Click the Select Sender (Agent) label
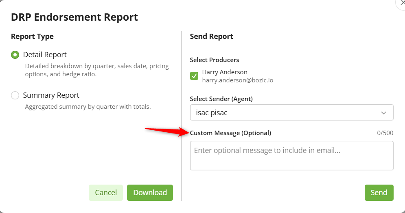Image resolution: width=405 pixels, height=213 pixels. click(221, 99)
